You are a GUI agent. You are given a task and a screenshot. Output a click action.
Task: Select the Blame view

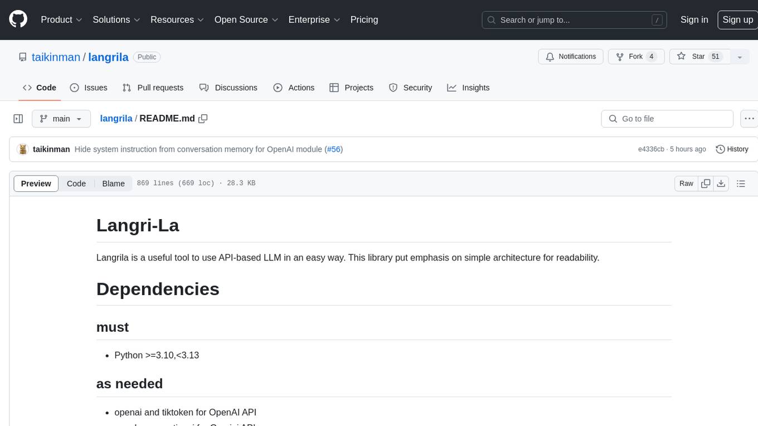click(113, 183)
